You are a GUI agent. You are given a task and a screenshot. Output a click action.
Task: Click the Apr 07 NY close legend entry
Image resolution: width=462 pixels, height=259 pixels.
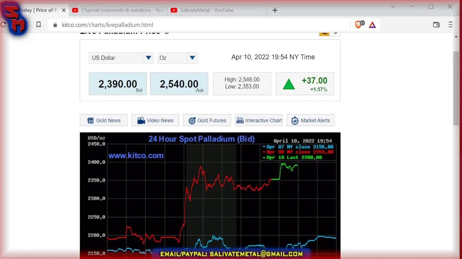298,147
